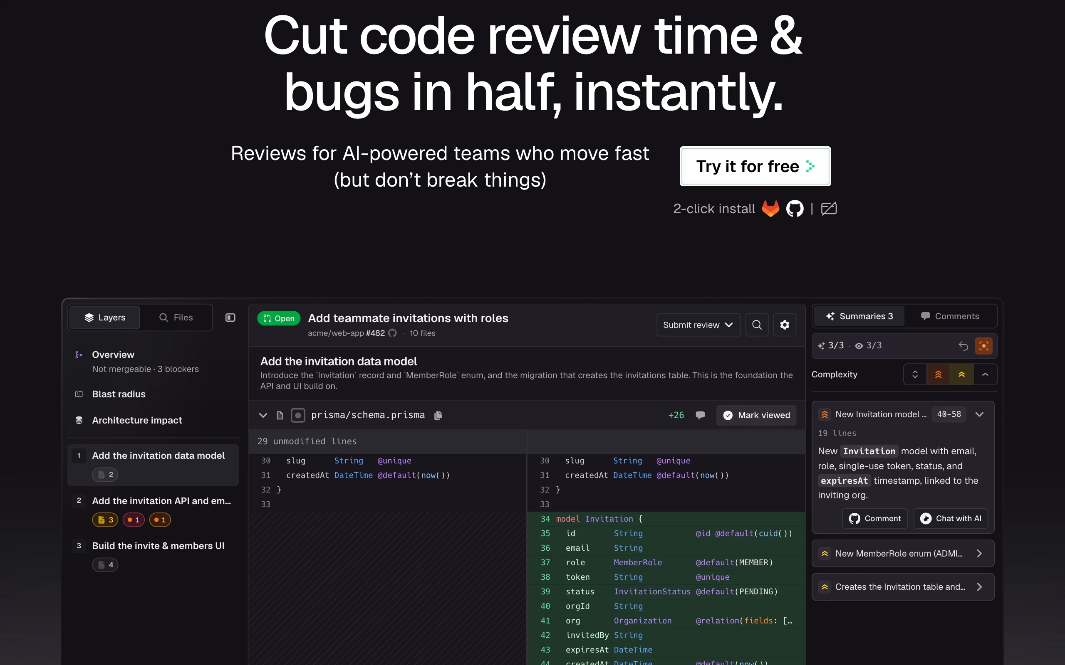The width and height of the screenshot is (1065, 665).
Task: Click the comment bubble icon near +26
Action: 700,415
